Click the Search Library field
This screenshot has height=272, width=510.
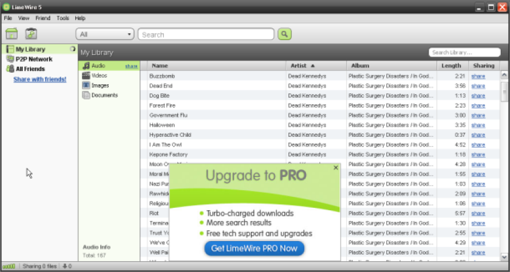pos(464,52)
